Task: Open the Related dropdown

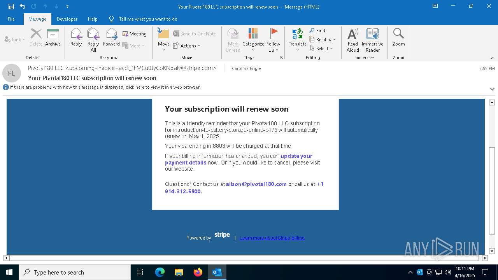Action: click(323, 39)
